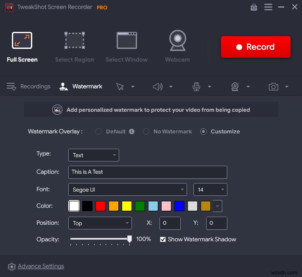Expand the mouse cursor options arrow
The height and width of the screenshot is (277, 302).
pos(133,87)
